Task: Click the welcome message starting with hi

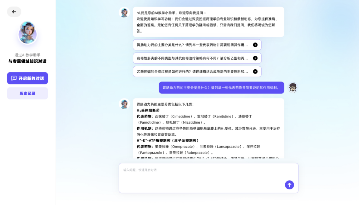Action: [208, 22]
